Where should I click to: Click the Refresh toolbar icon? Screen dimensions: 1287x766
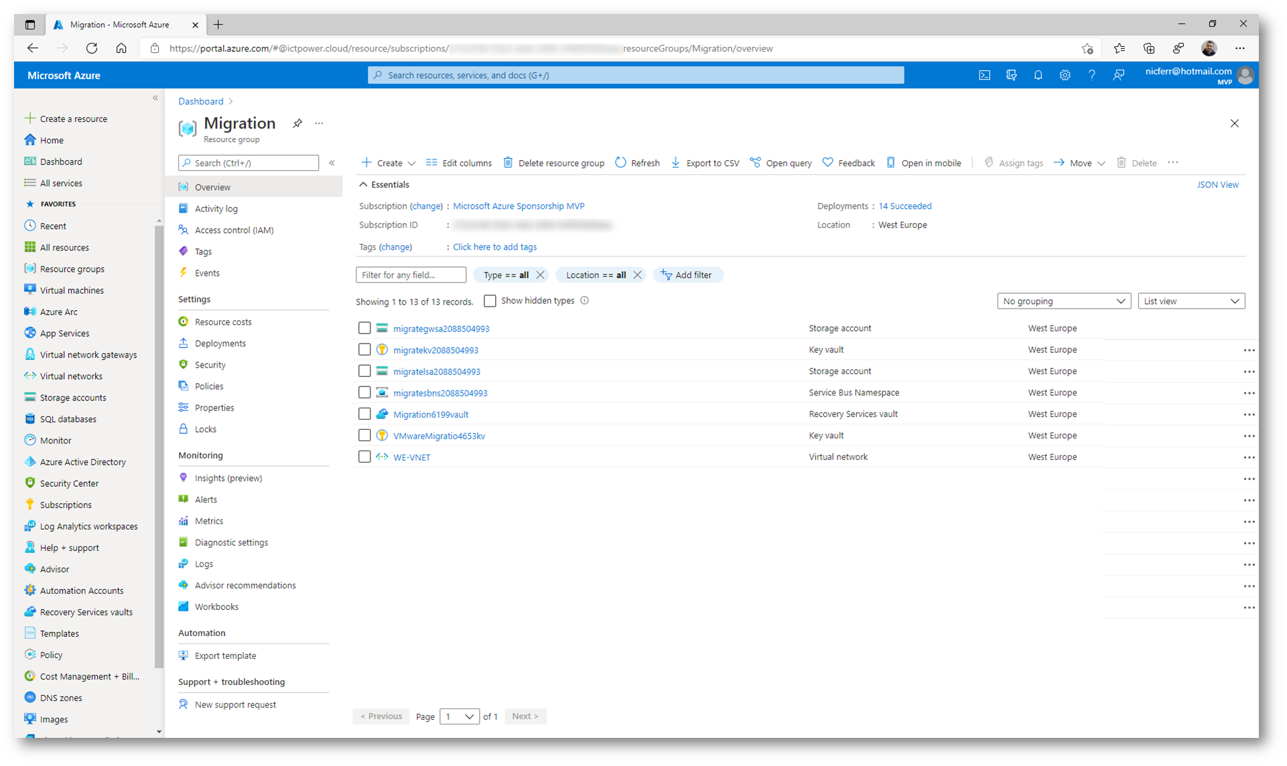621,163
